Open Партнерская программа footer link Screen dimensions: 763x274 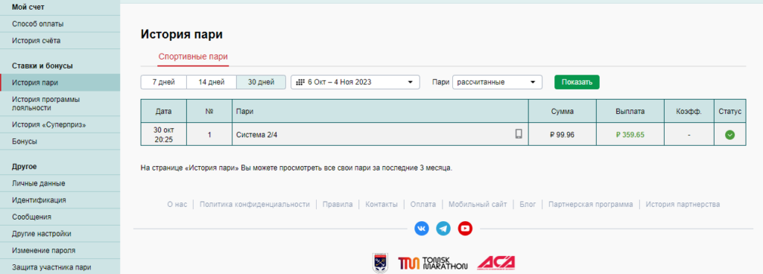[591, 205]
